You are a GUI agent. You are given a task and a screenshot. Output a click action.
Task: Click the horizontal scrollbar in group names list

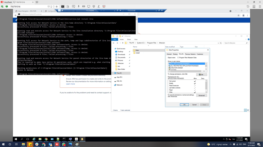click(x=186, y=71)
